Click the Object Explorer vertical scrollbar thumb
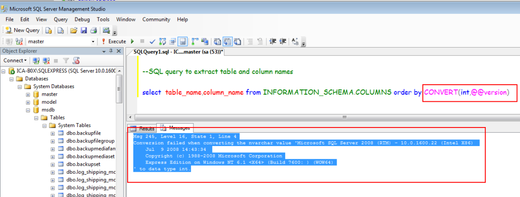The width and height of the screenshot is (520, 197). pyautogui.click(x=119, y=89)
